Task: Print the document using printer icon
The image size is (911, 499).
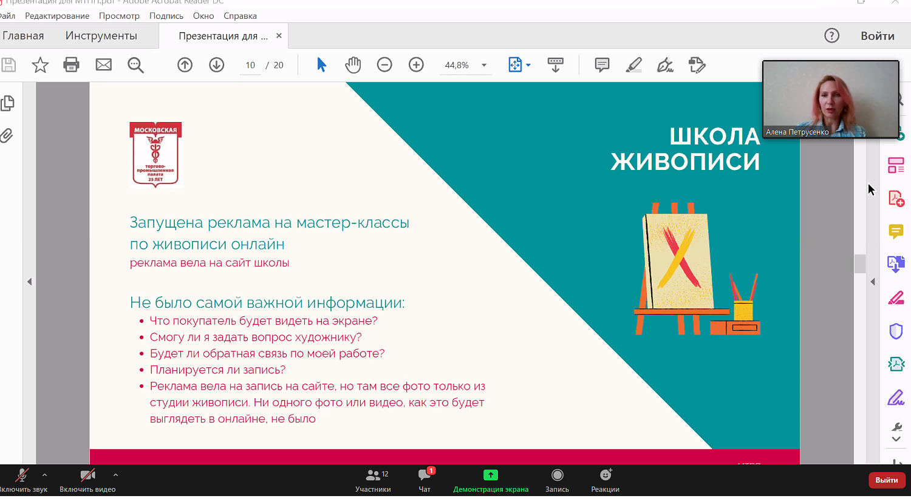Action: click(72, 65)
